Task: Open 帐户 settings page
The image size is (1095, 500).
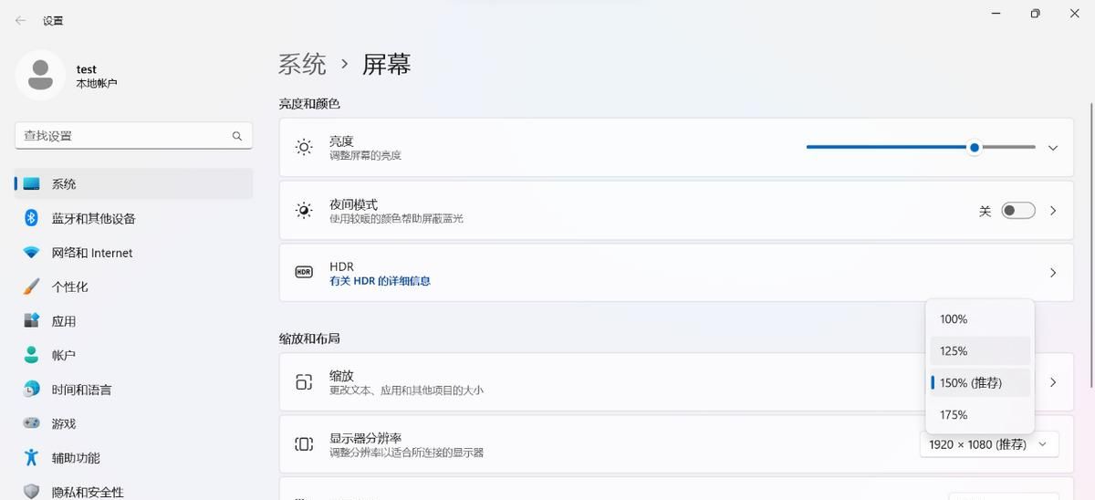Action: point(133,355)
